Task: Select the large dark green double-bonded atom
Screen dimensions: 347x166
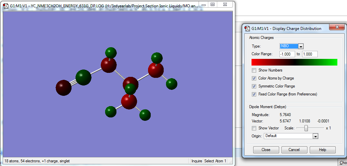Action: tap(83, 78)
